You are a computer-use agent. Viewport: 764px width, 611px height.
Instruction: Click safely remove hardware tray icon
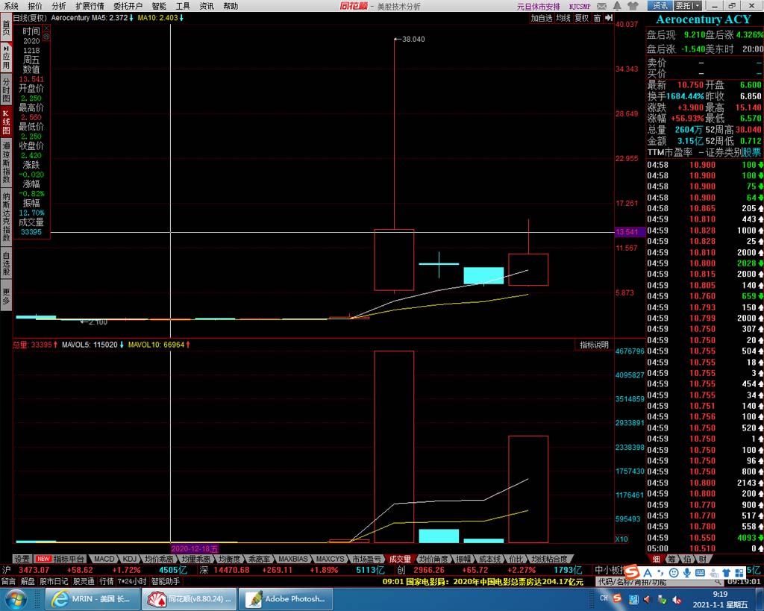pos(663,599)
